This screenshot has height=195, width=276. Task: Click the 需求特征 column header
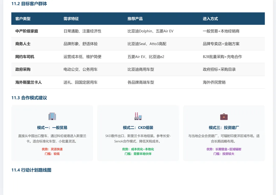(x=71, y=19)
